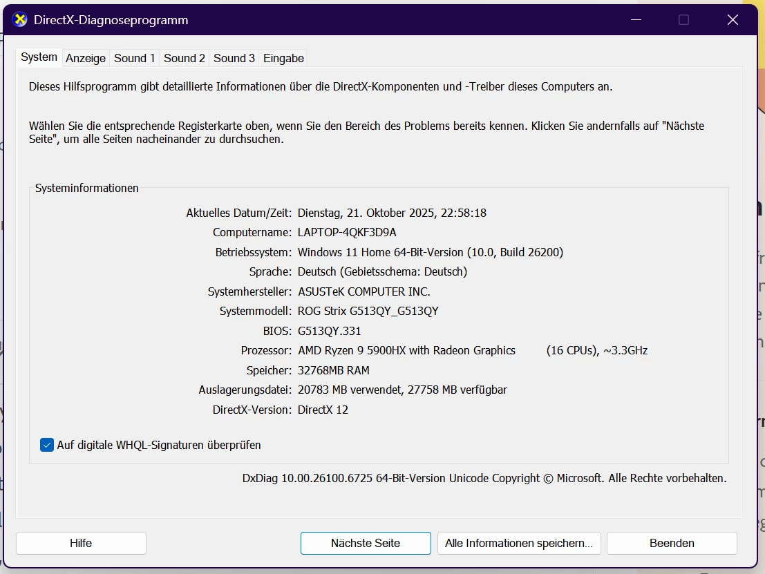Viewport: 765px width, 574px height.
Task: Click the 20783 MB verwendet pagefile value
Action: tap(350, 390)
